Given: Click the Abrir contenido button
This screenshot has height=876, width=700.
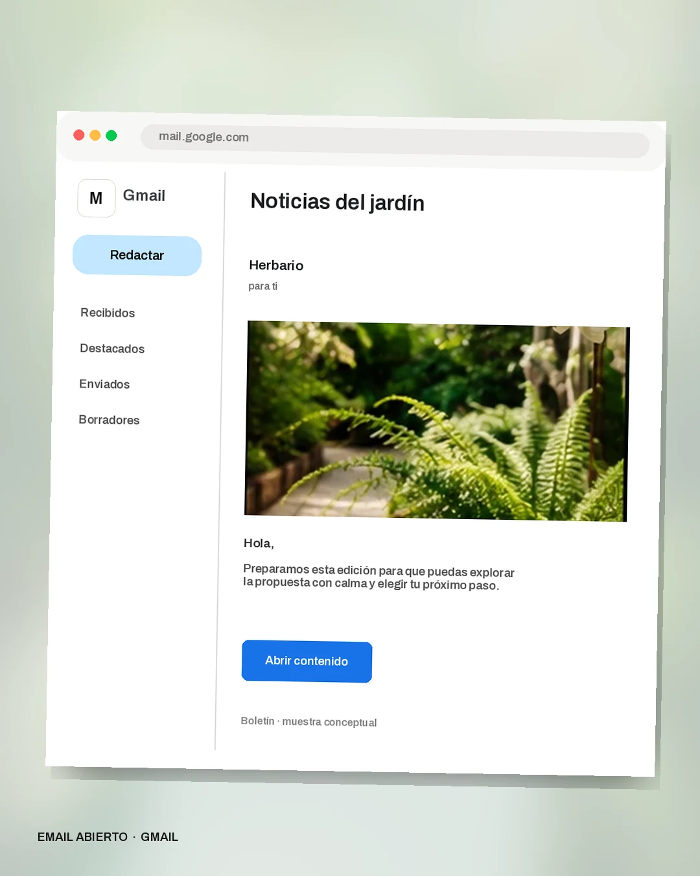Looking at the screenshot, I should click(307, 661).
